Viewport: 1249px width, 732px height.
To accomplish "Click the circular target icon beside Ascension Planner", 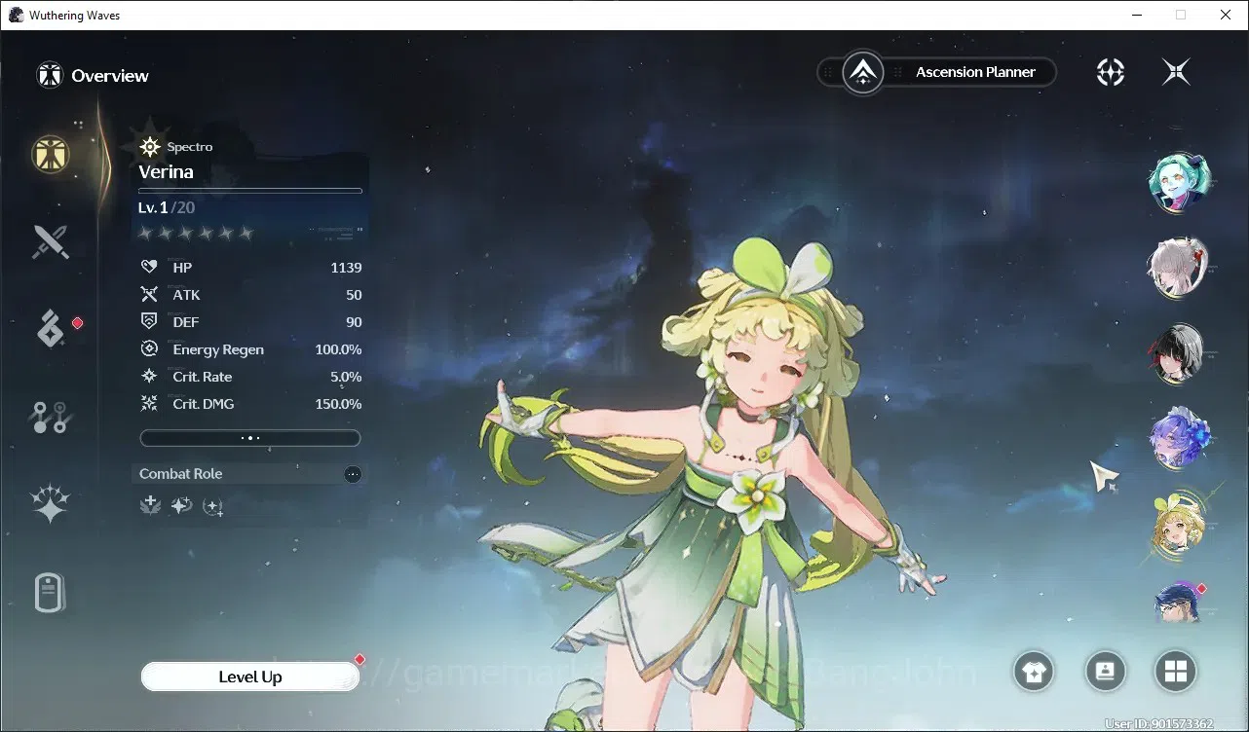I will click(x=1110, y=72).
